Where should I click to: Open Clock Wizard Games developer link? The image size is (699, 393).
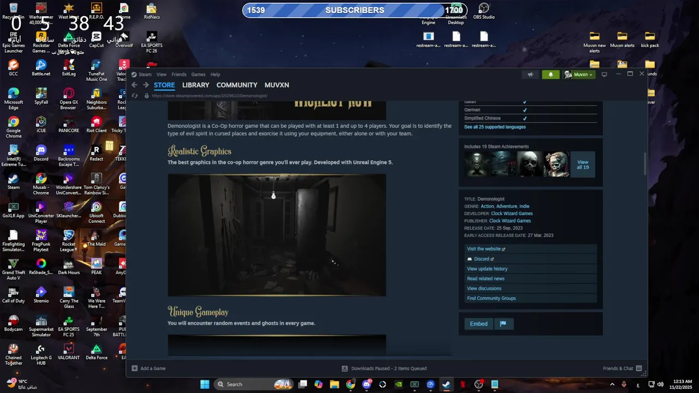coord(512,213)
